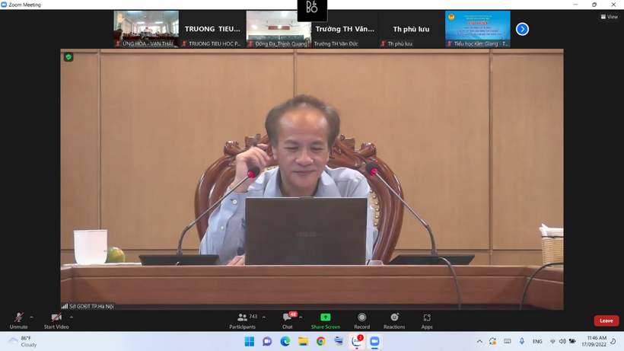Leave the meeting
Image resolution: width=624 pixels, height=351 pixels.
[x=606, y=321]
